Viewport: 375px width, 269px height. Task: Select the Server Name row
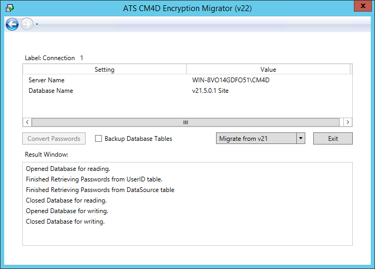[46, 80]
